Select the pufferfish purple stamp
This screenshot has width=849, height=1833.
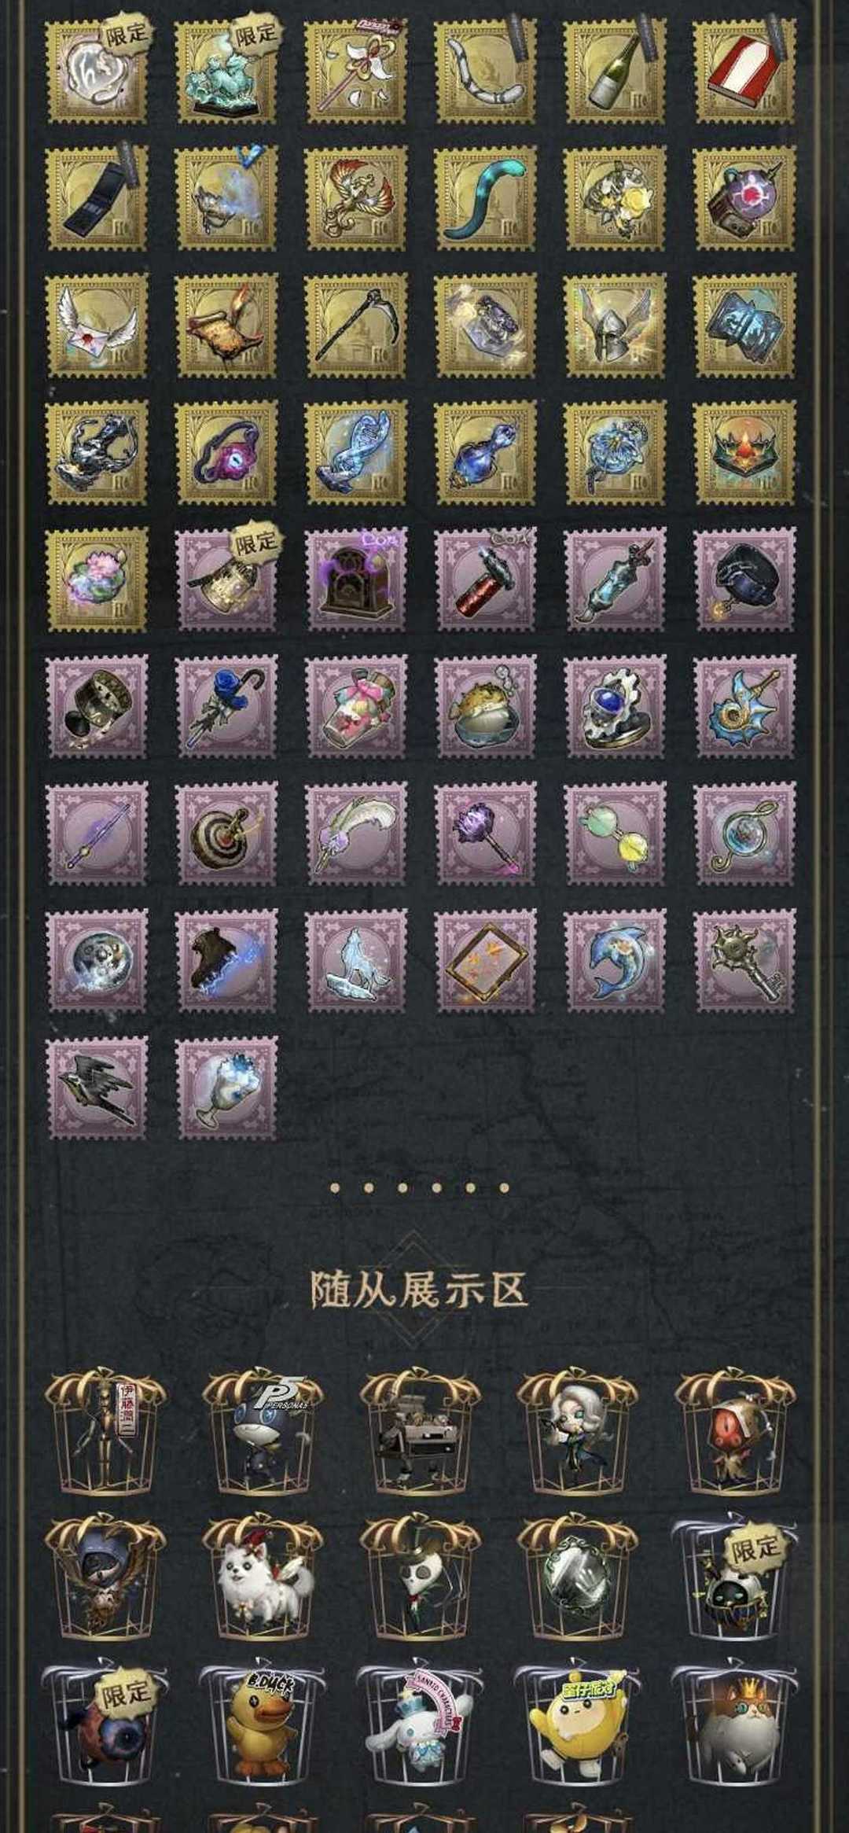click(x=485, y=706)
